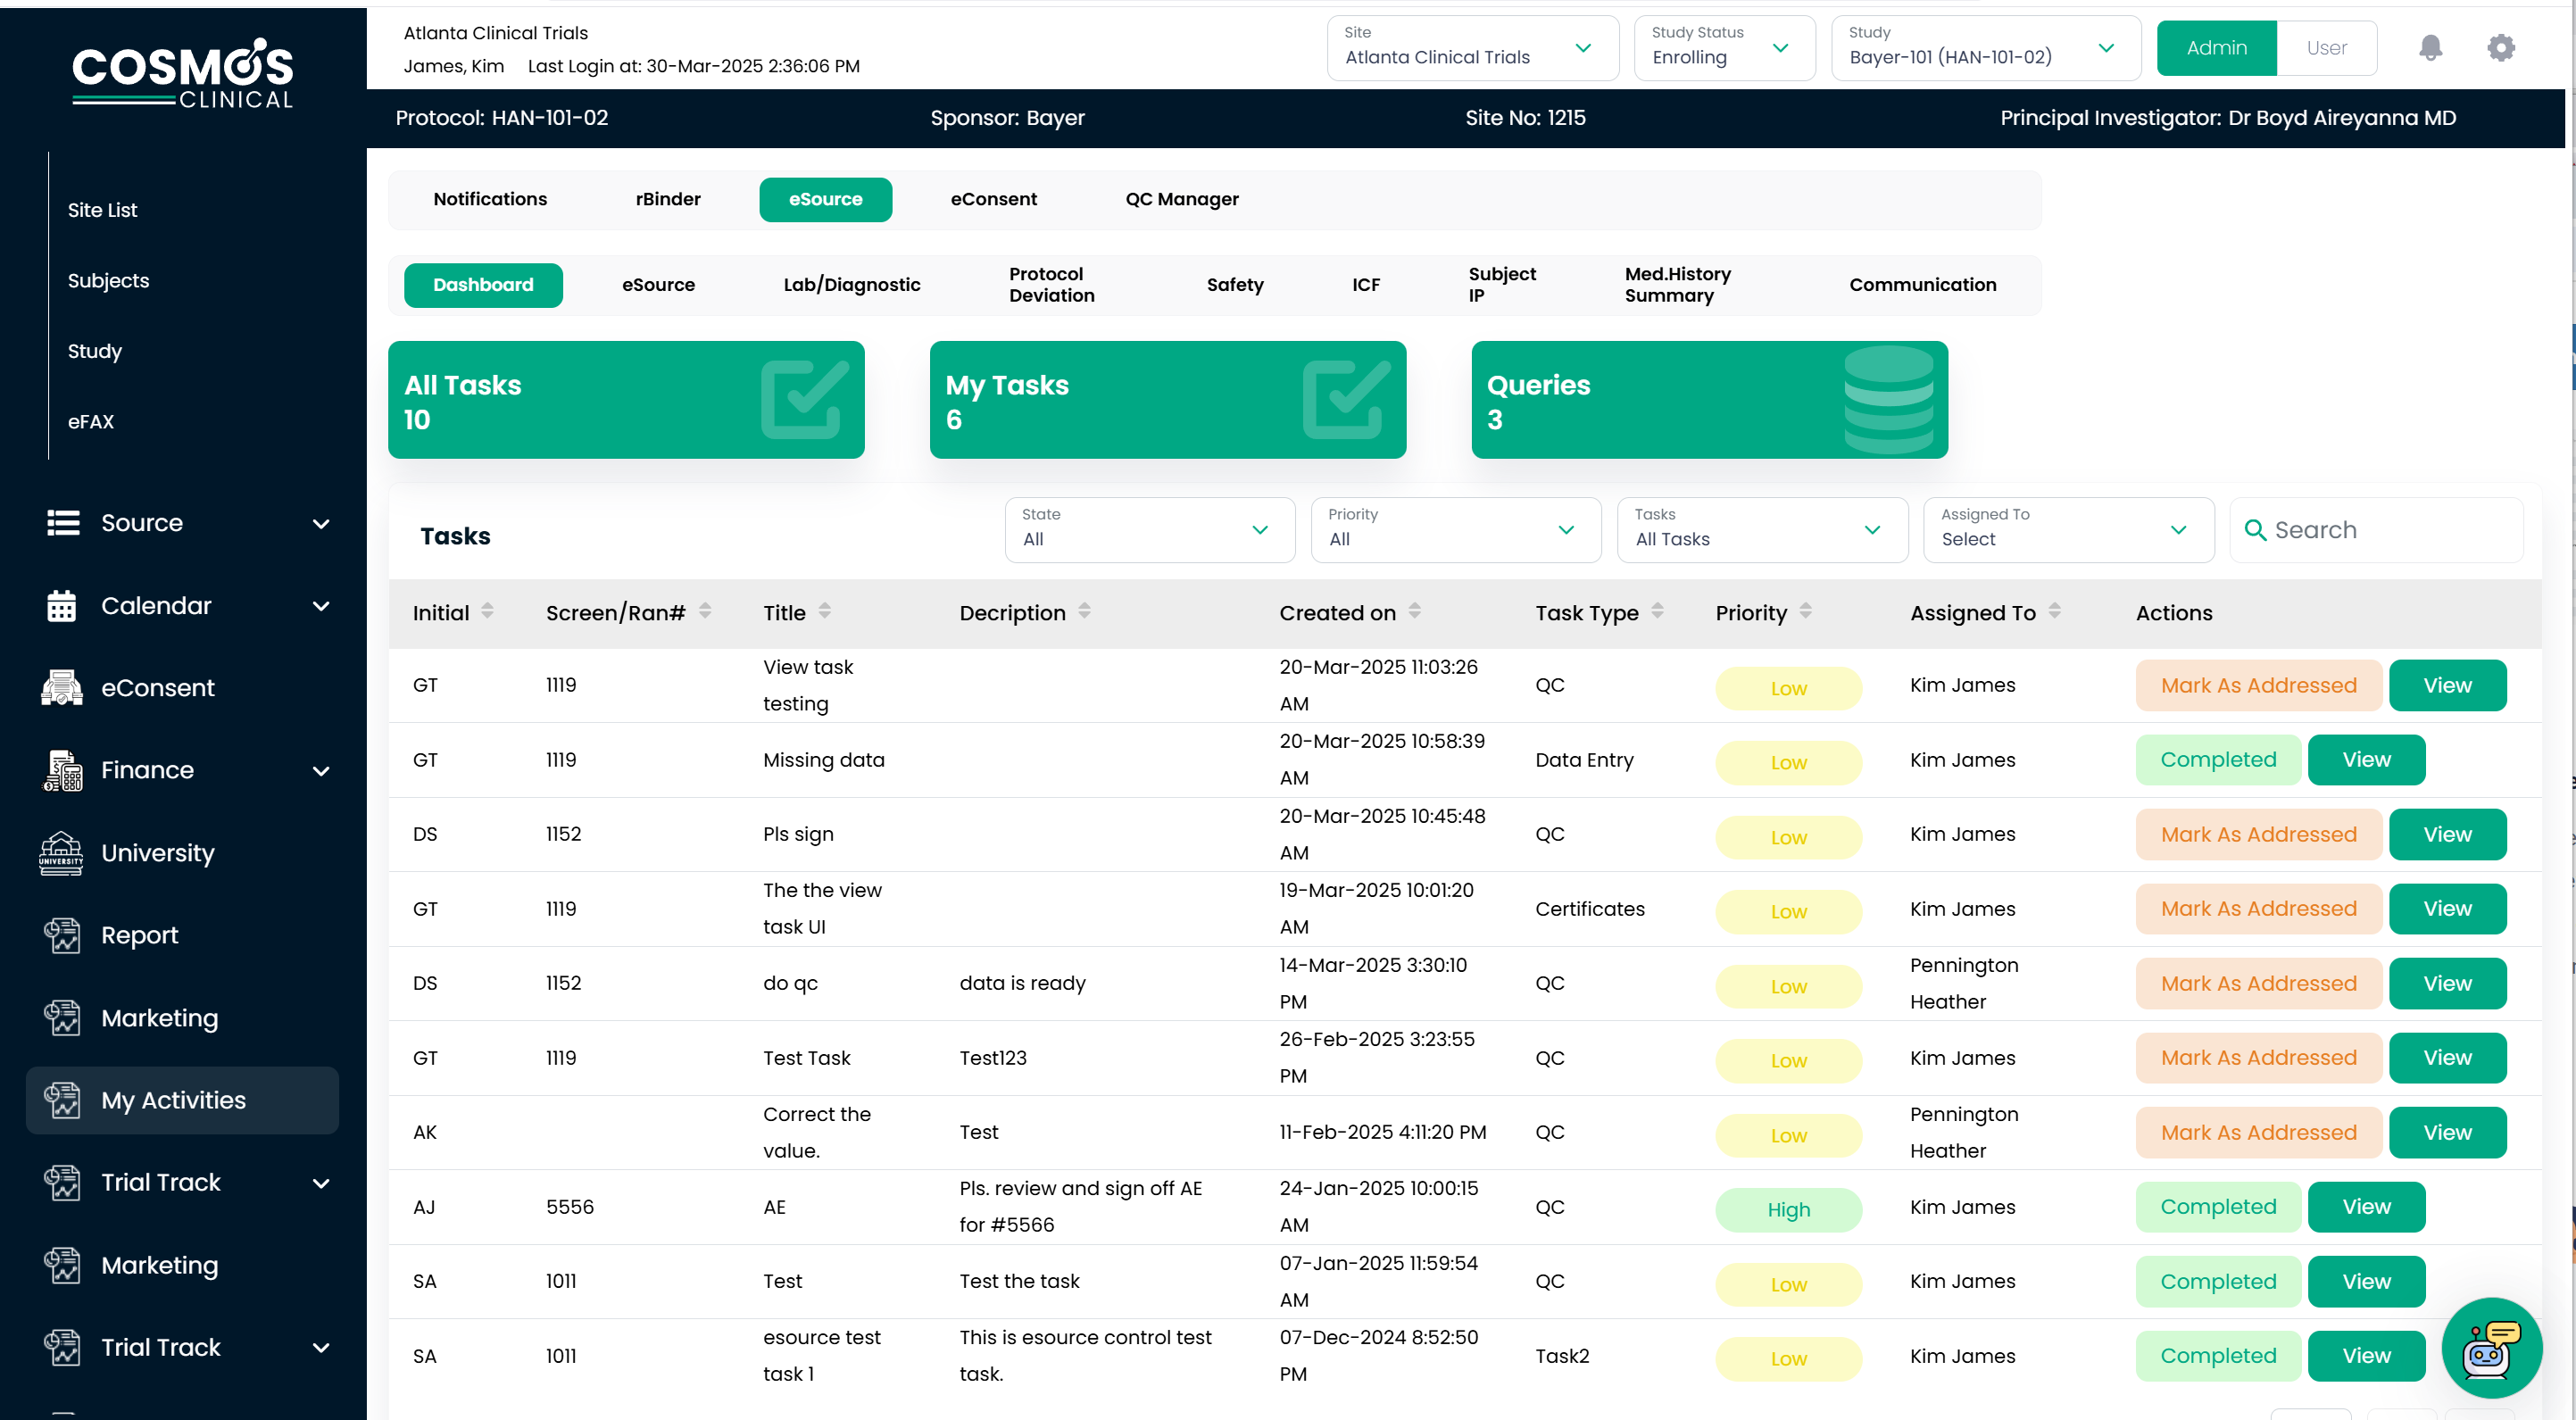Open the Safety sub-tab
The height and width of the screenshot is (1420, 2576).
coord(1235,285)
